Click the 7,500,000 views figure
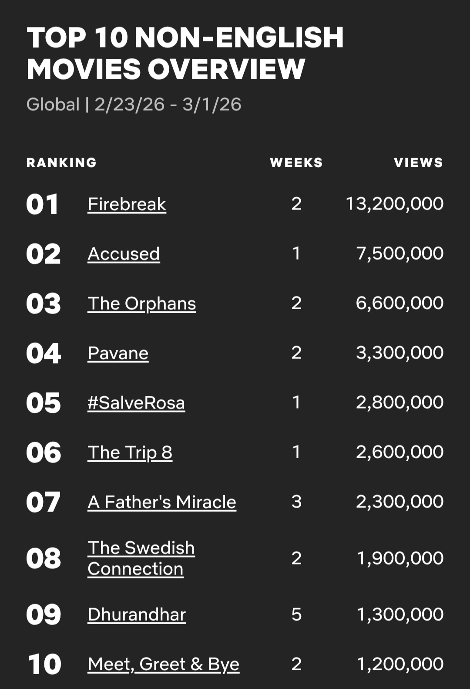The width and height of the screenshot is (470, 689). 399,253
